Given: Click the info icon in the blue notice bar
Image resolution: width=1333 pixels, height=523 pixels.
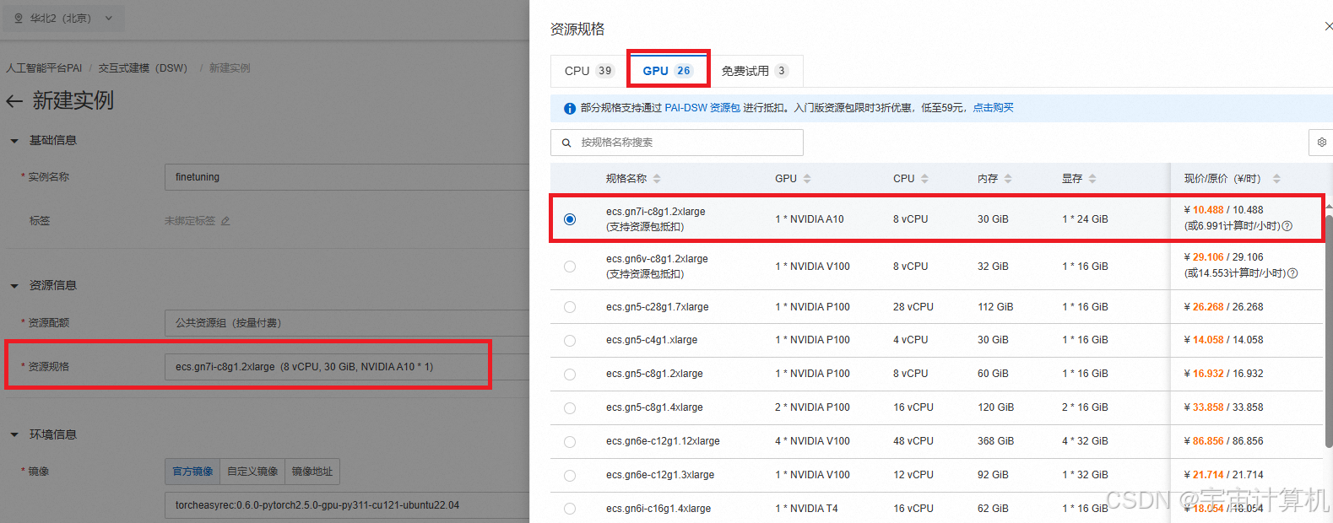Looking at the screenshot, I should point(570,108).
